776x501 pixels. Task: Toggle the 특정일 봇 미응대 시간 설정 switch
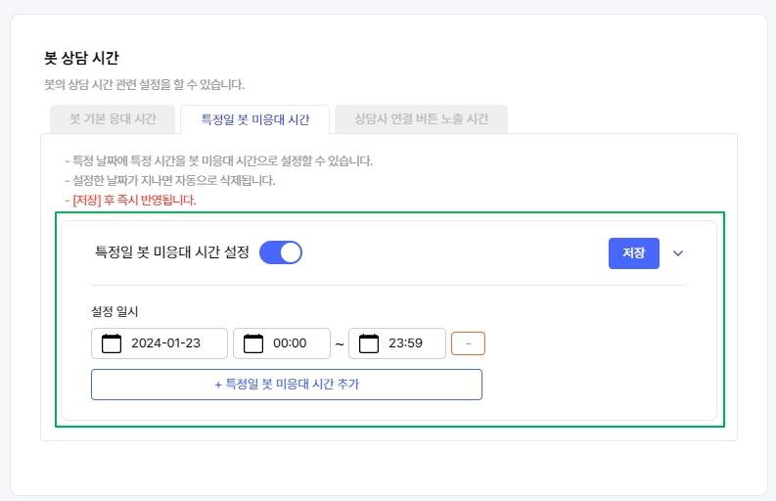tap(281, 252)
